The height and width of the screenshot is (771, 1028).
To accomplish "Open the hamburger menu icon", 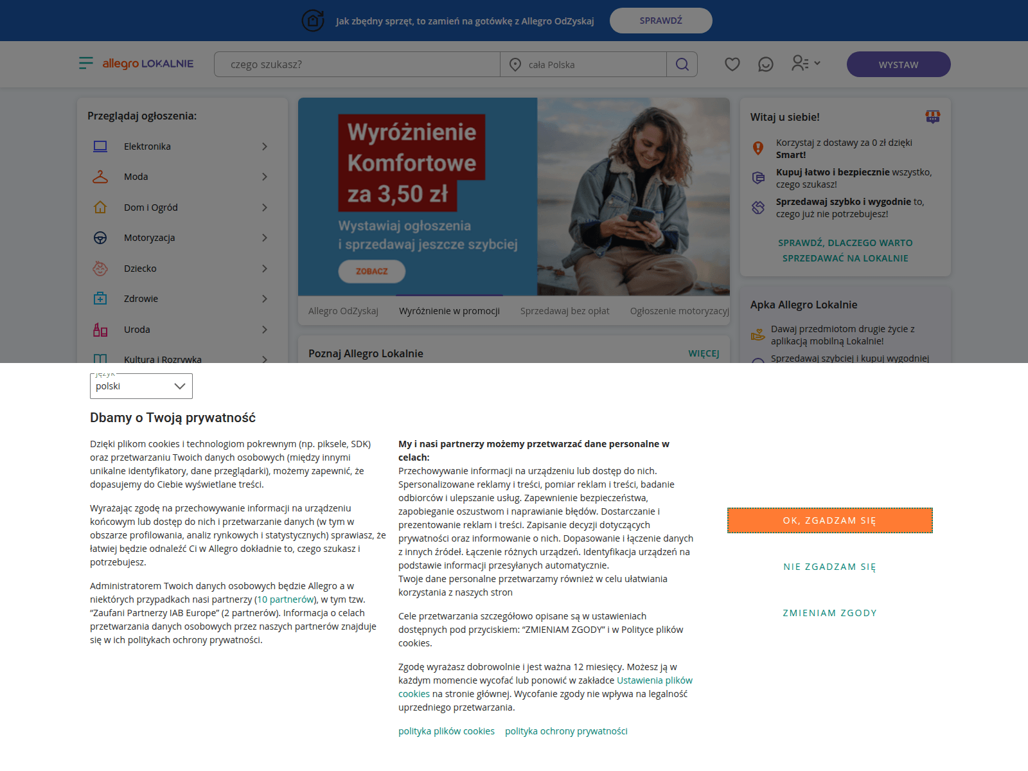I will click(85, 63).
